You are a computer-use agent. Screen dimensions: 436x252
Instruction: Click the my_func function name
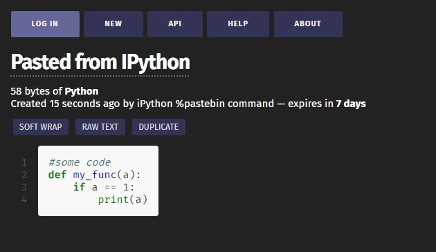(95, 175)
